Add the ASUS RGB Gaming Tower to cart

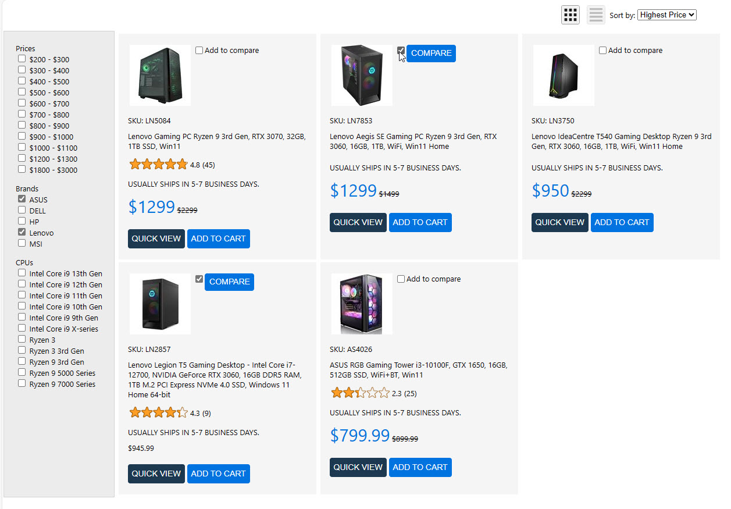click(x=420, y=467)
